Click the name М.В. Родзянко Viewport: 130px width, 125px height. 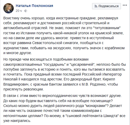(94, 84)
